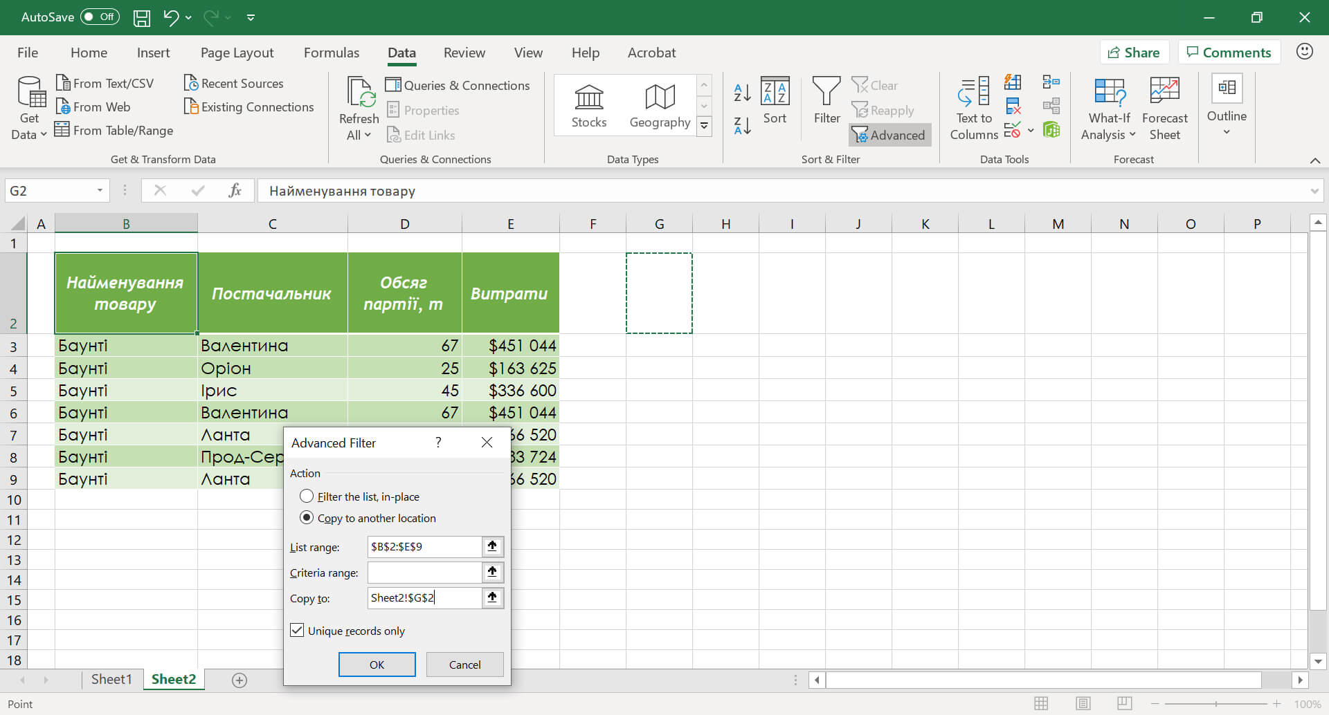
Task: Click Cancel in Advanced Filter dialog
Action: tap(464, 665)
